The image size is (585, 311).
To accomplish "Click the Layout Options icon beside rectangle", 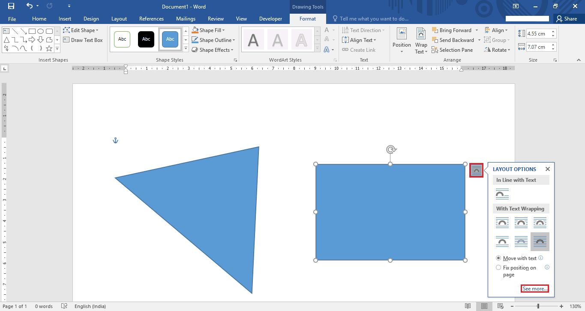I will point(476,170).
